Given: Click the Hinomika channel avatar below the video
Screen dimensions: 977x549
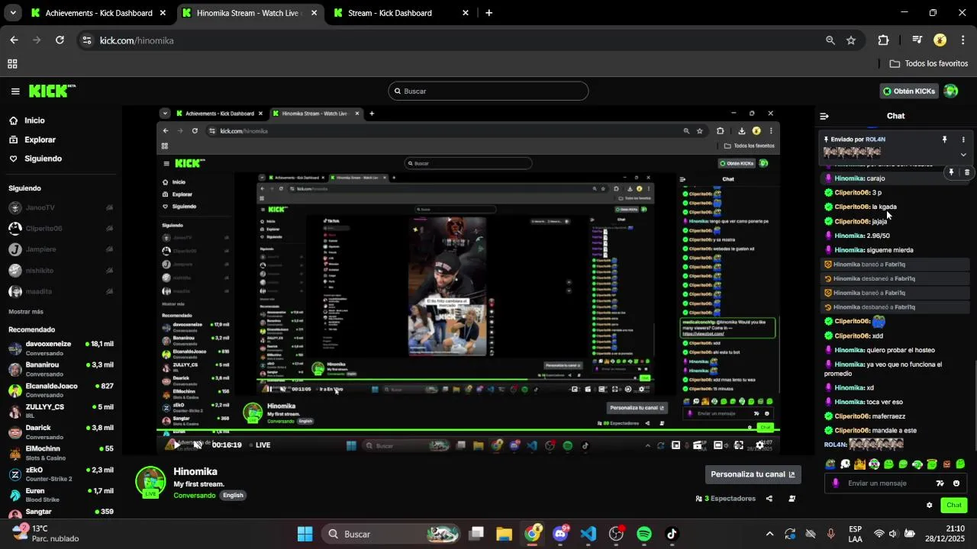Looking at the screenshot, I should point(150,482).
